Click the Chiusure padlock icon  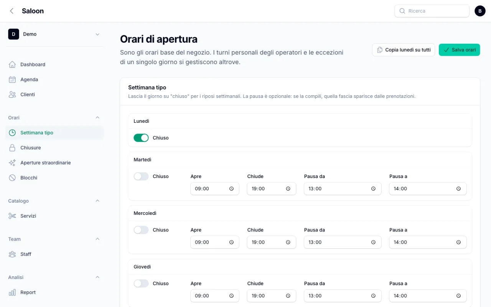[x=12, y=148]
